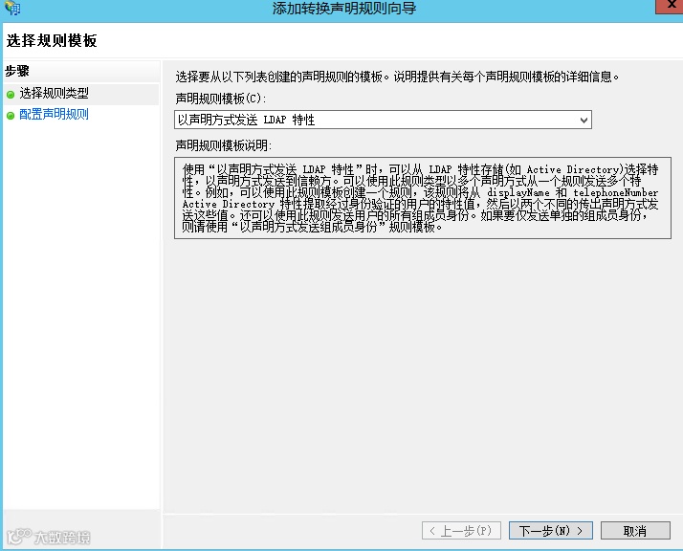Screen dimensions: 683x551
Task: Click the wizard icon in title bar
Action: click(12, 8)
